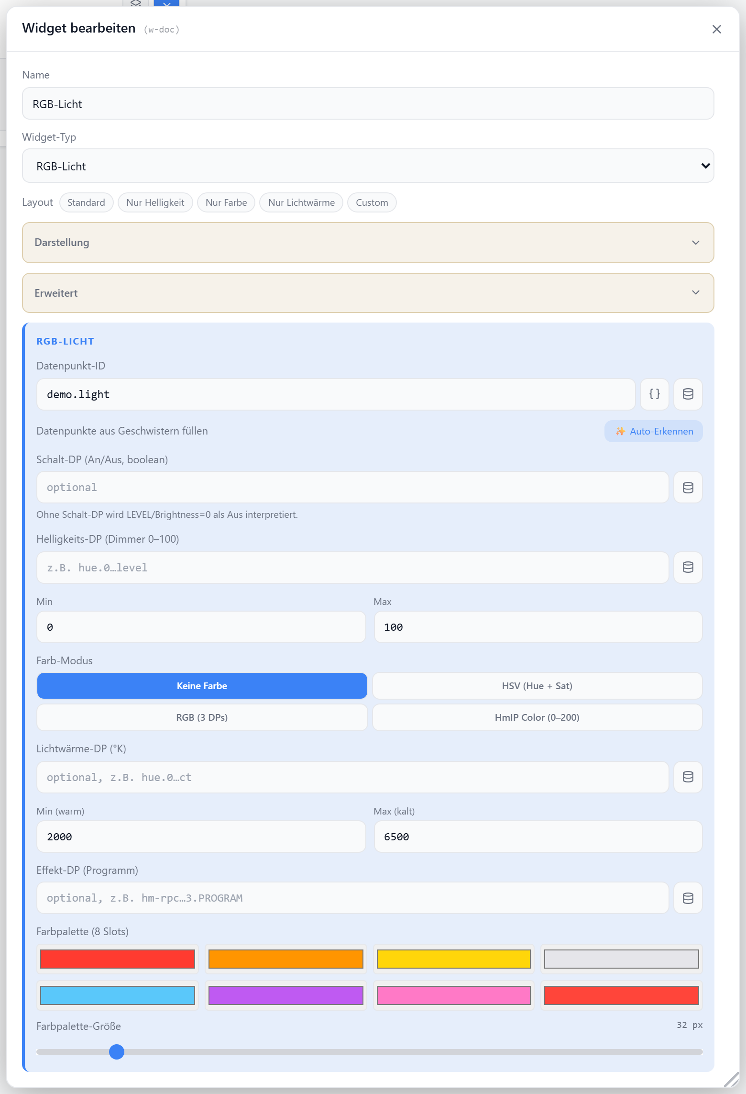
Task: Open the Widget-Typ dropdown
Action: tap(368, 166)
